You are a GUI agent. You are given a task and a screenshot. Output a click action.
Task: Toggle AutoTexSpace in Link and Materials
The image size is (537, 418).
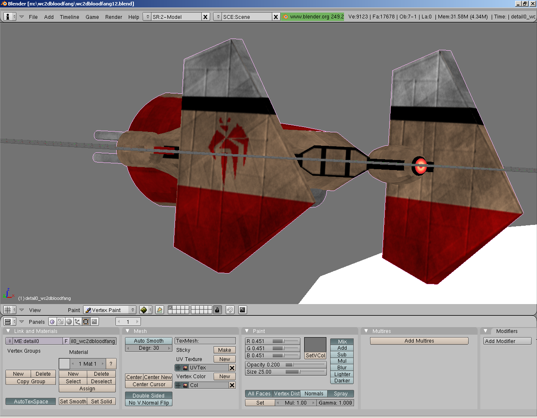(31, 402)
